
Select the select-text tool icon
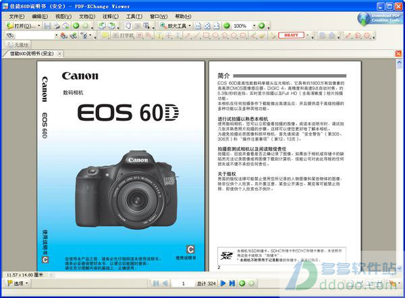point(146,26)
